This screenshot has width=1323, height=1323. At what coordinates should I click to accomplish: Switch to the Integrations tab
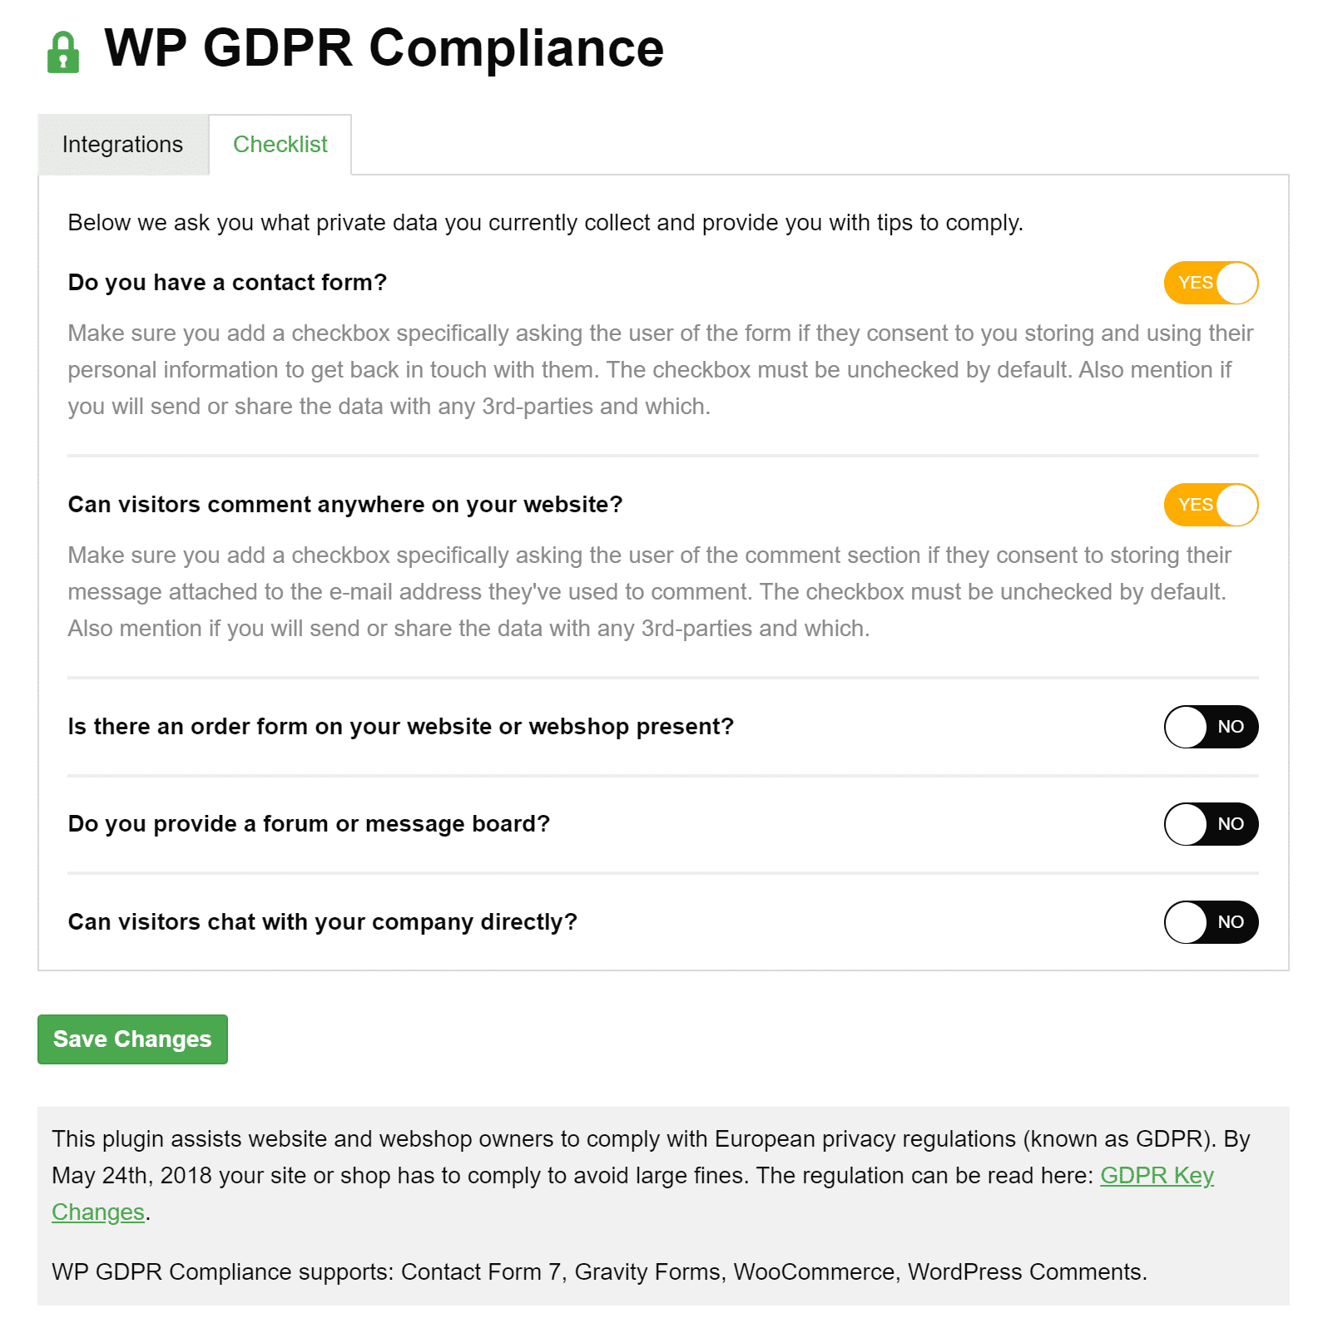(x=121, y=144)
